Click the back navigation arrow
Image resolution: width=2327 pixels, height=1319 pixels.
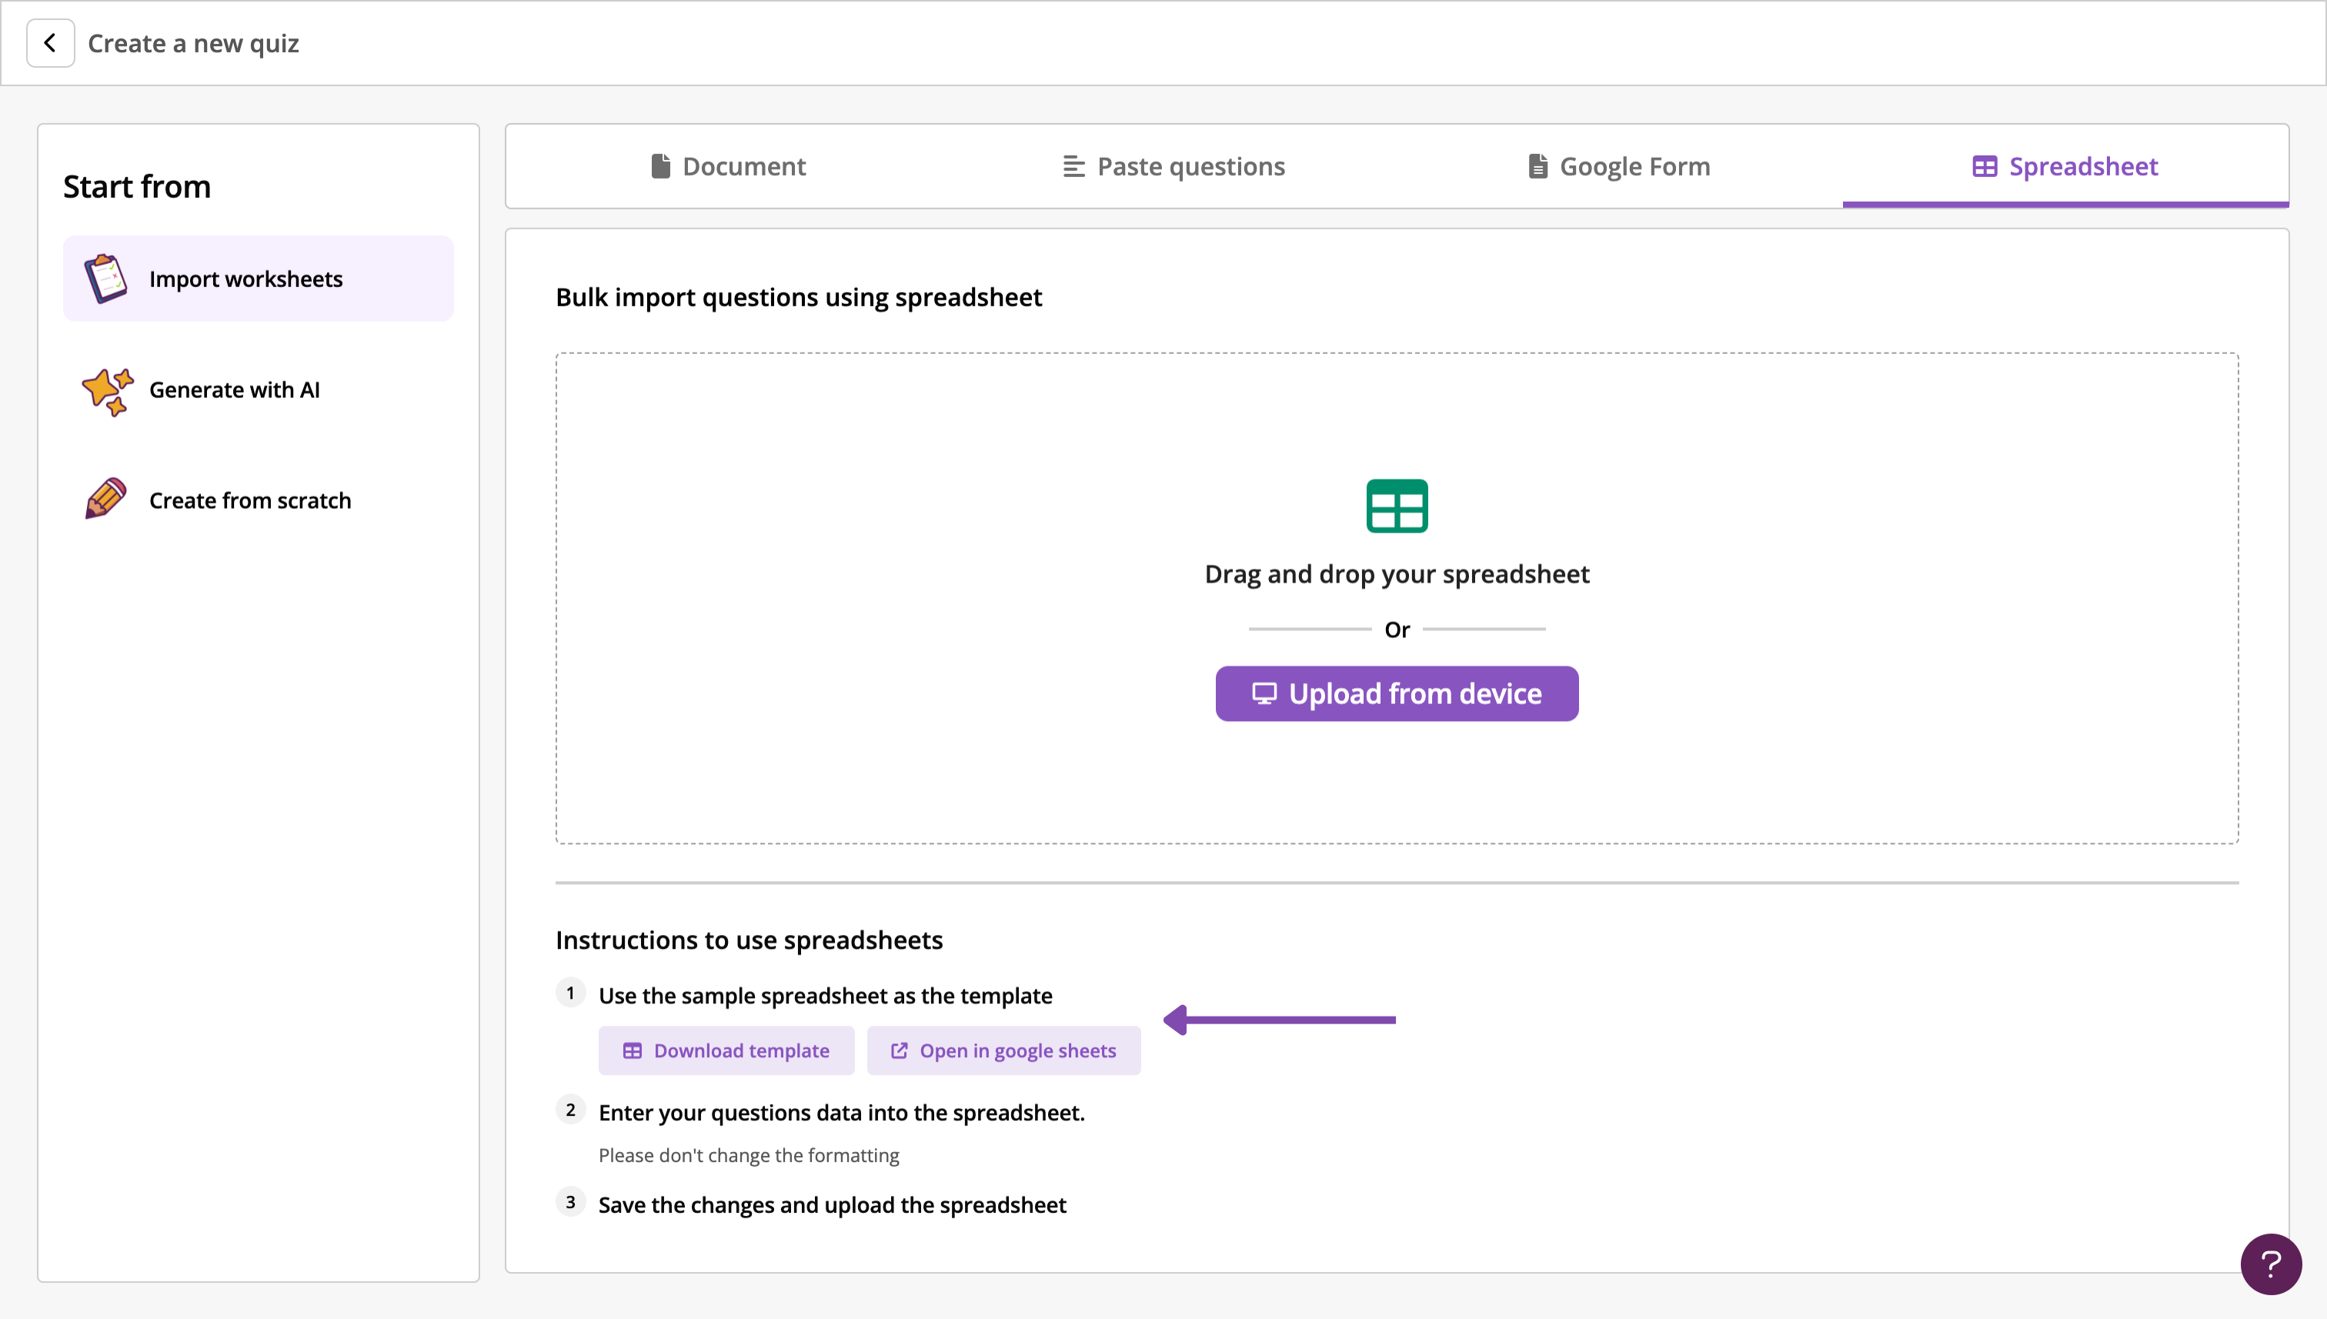pos(46,43)
